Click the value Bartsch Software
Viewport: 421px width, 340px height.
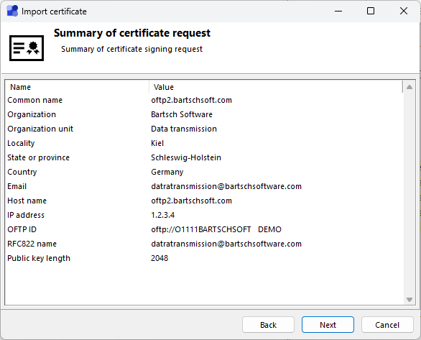pos(182,114)
